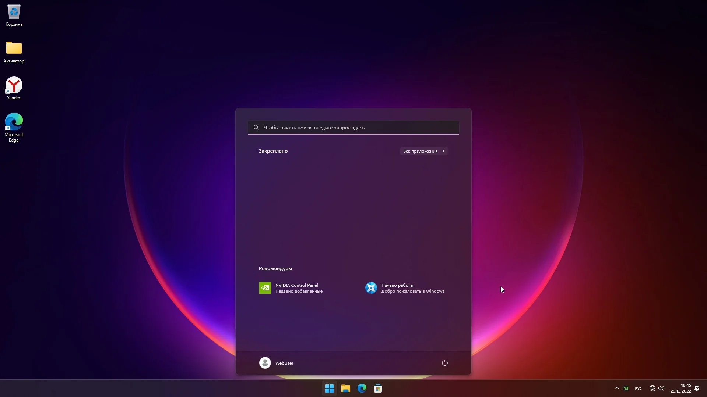Open Edge browser from taskbar
Viewport: 707px width, 397px height.
(362, 388)
